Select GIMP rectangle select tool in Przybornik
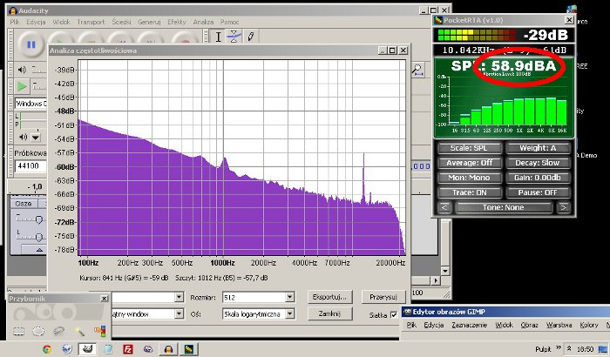This screenshot has height=357, width=610. coord(18,332)
